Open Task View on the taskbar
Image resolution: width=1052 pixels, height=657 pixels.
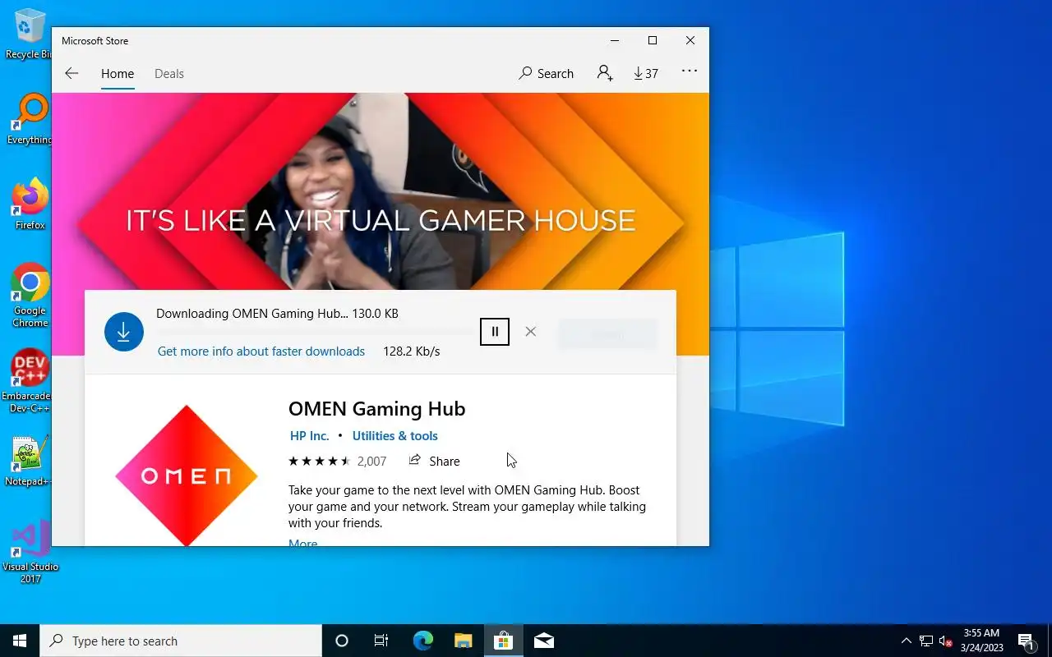coord(381,641)
